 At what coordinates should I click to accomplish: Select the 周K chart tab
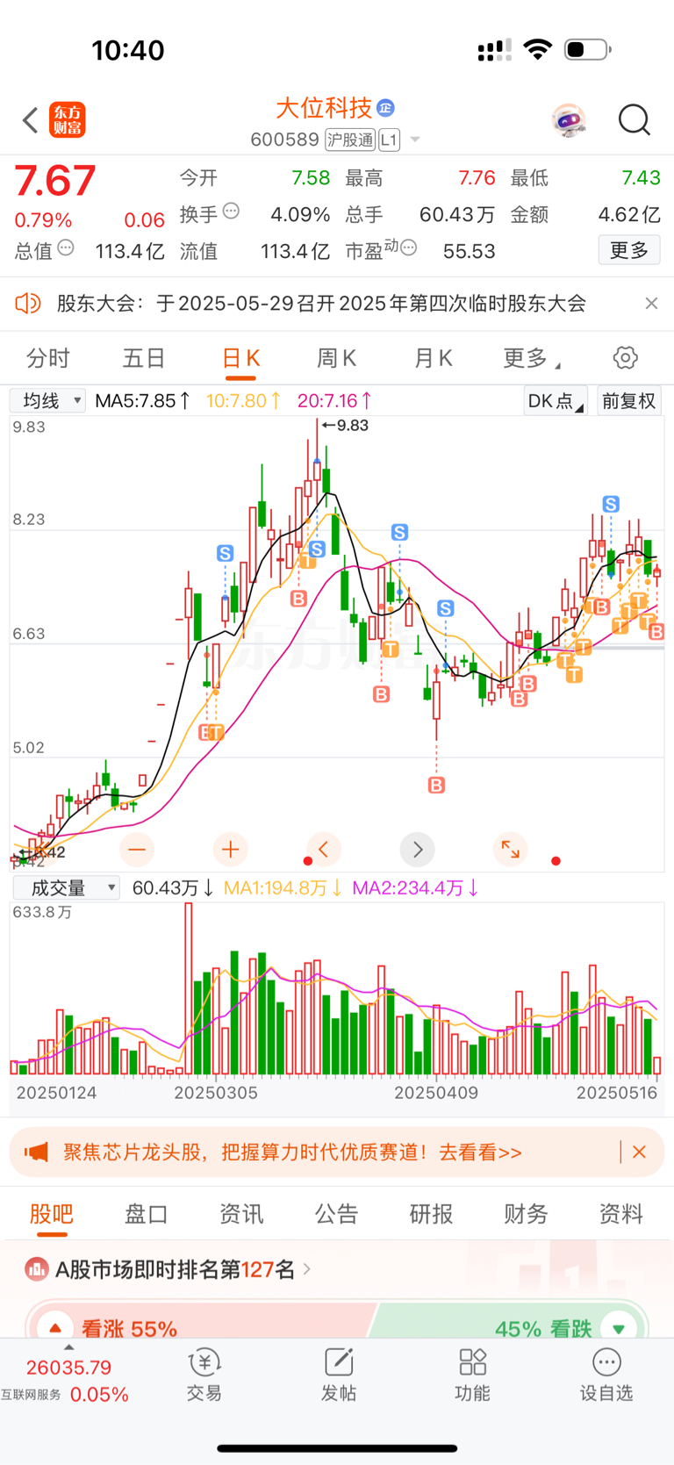(x=336, y=358)
